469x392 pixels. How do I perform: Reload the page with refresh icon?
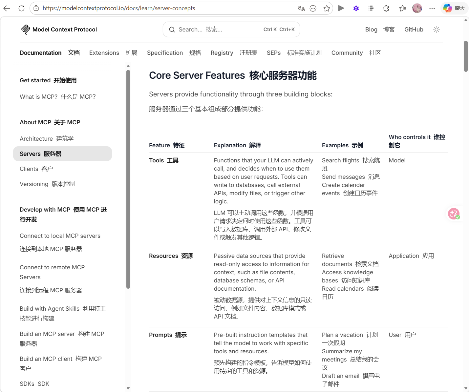[x=21, y=8]
